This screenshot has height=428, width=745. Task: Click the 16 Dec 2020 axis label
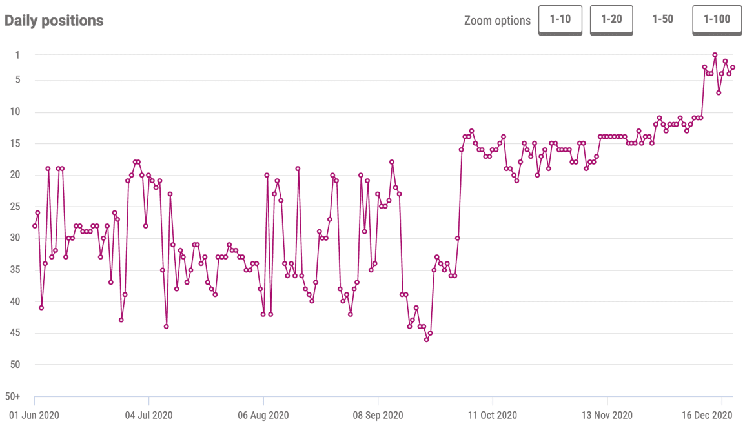(x=707, y=415)
